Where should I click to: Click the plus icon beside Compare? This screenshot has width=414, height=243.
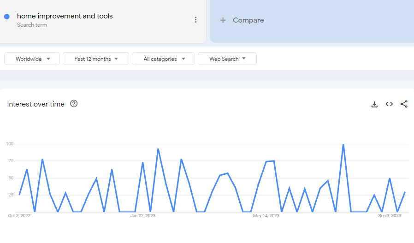point(223,20)
